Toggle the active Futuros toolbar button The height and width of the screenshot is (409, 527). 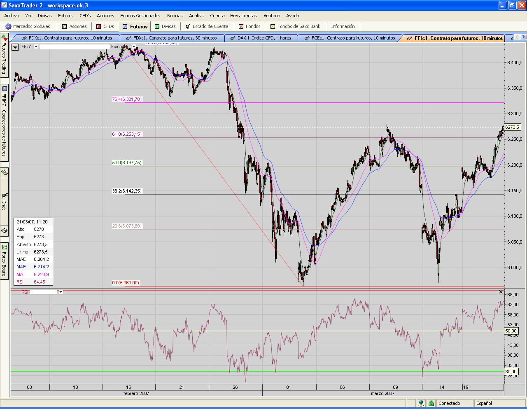[x=135, y=26]
